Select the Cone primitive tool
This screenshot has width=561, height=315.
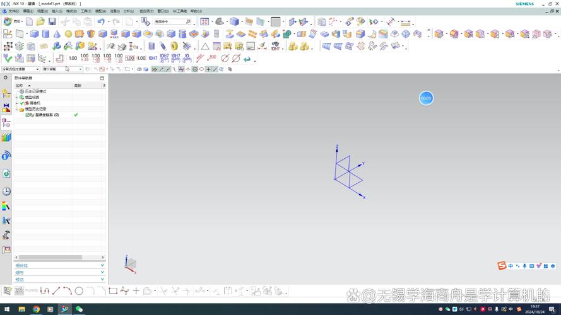(x=56, y=34)
